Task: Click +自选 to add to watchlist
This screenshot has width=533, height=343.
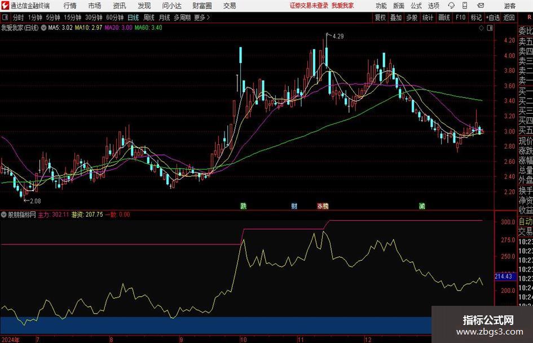Action: coord(492,17)
